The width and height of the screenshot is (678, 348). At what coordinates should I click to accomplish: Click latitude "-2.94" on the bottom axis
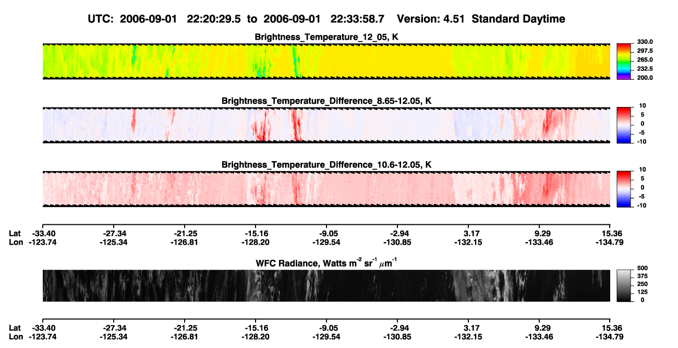click(x=398, y=328)
